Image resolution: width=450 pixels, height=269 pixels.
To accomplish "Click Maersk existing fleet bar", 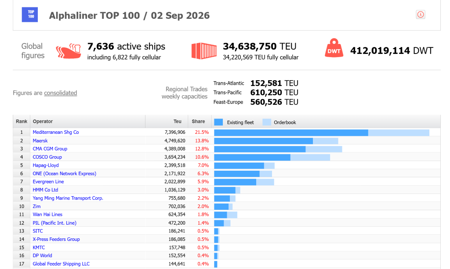I will click(264, 141).
